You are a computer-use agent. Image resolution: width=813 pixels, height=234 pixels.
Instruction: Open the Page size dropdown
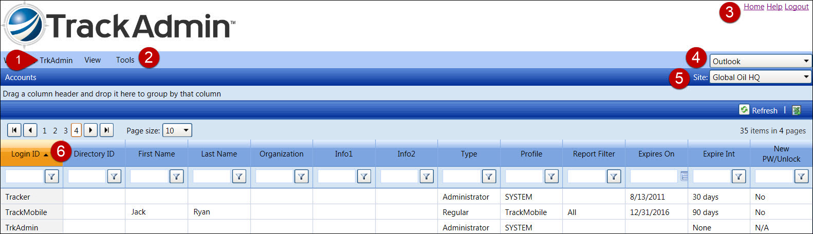(177, 130)
